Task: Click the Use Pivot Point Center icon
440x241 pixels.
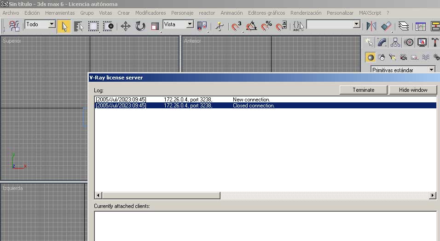Action: [203, 27]
